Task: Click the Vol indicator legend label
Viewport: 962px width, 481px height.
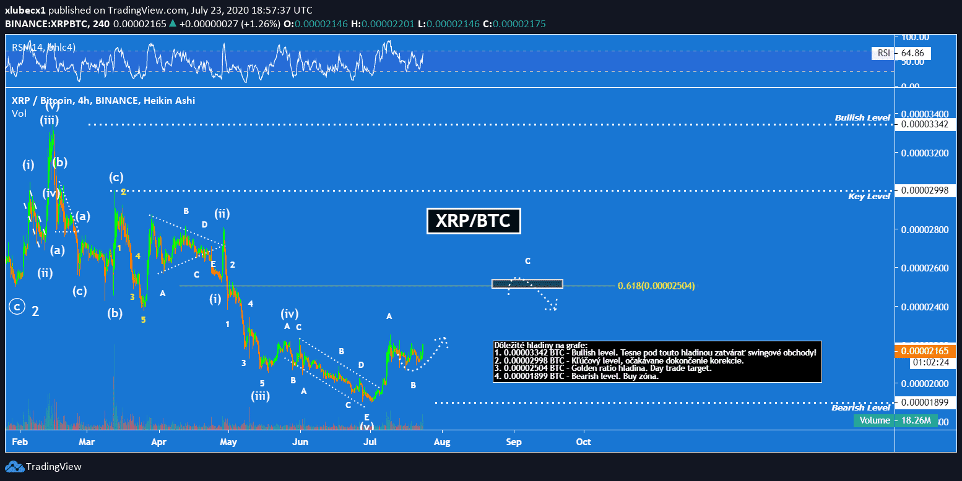Action: pyautogui.click(x=19, y=113)
